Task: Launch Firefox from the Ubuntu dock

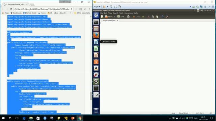Action: 96,35
